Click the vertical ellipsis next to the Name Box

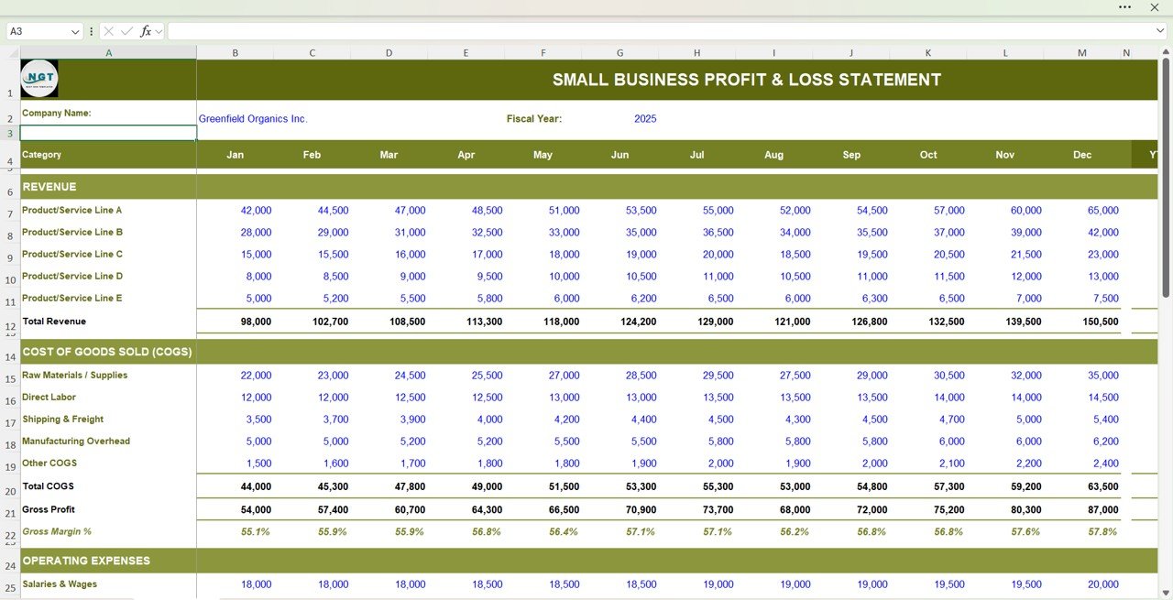click(x=91, y=30)
